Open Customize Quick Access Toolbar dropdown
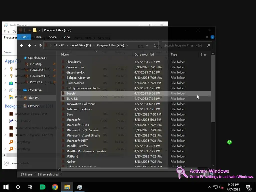The height and width of the screenshot is (192, 256). [39, 30]
